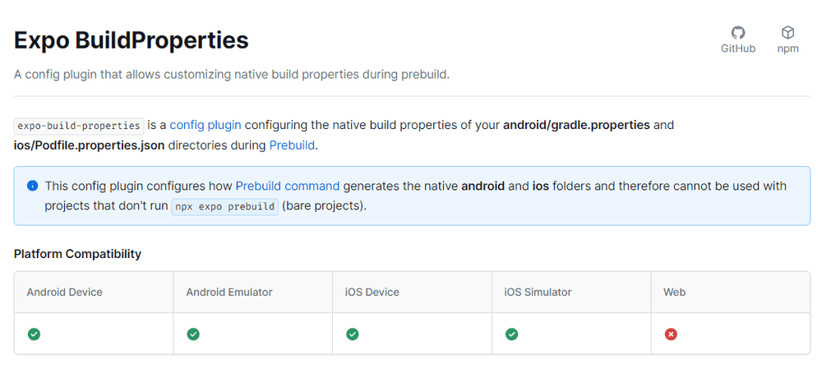Open the Prebuild link after directories during
Screen dimensions: 822x378
click(x=292, y=145)
